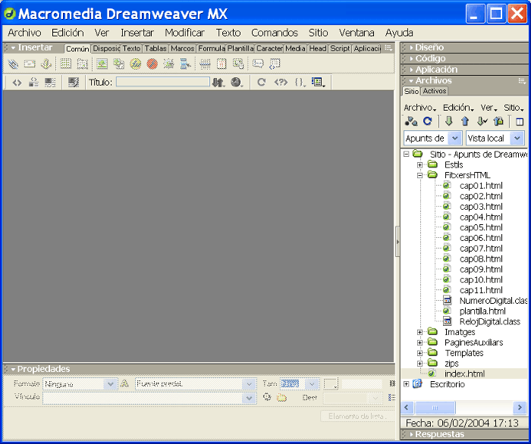Select index.html in the file tree
The width and height of the screenshot is (531, 444).
click(x=464, y=374)
